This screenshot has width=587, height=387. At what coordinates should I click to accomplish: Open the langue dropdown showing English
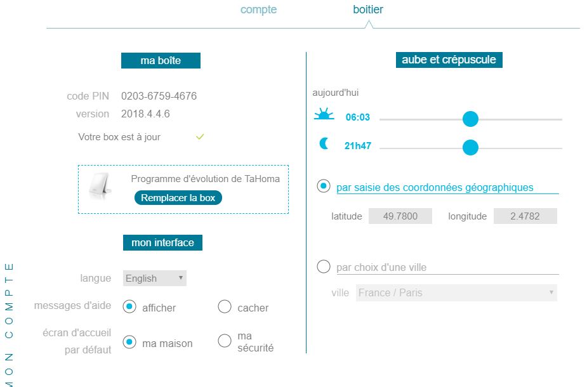pos(154,278)
